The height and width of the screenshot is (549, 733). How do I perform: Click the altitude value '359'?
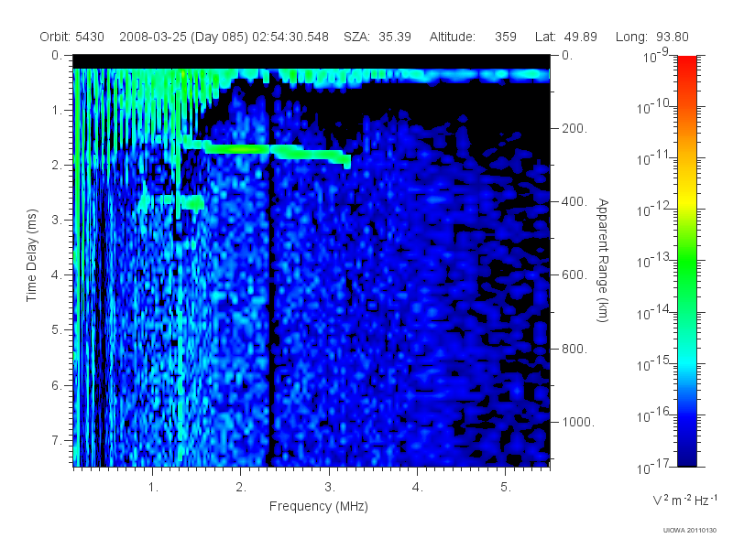506,37
